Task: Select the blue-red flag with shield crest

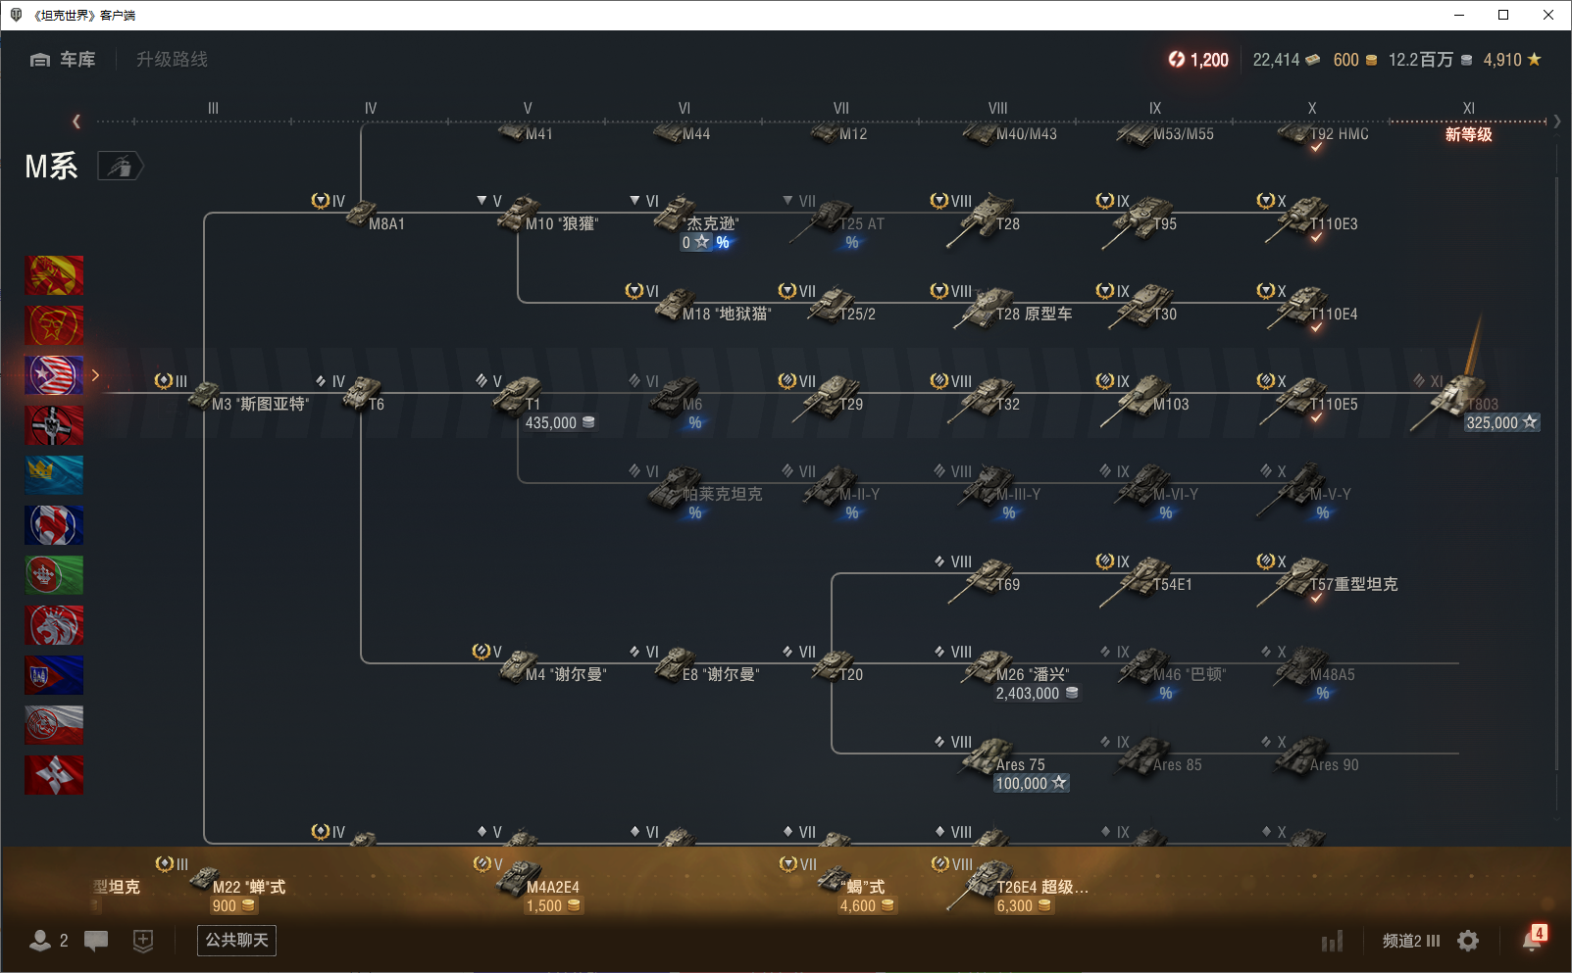Action: [54, 675]
